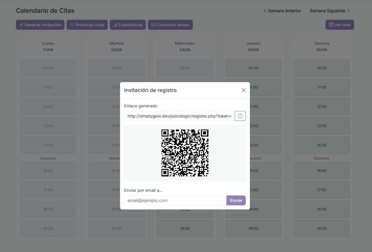Focus the email@ejemplo.com input field
Viewport: 372px width, 252px height.
[175, 200]
